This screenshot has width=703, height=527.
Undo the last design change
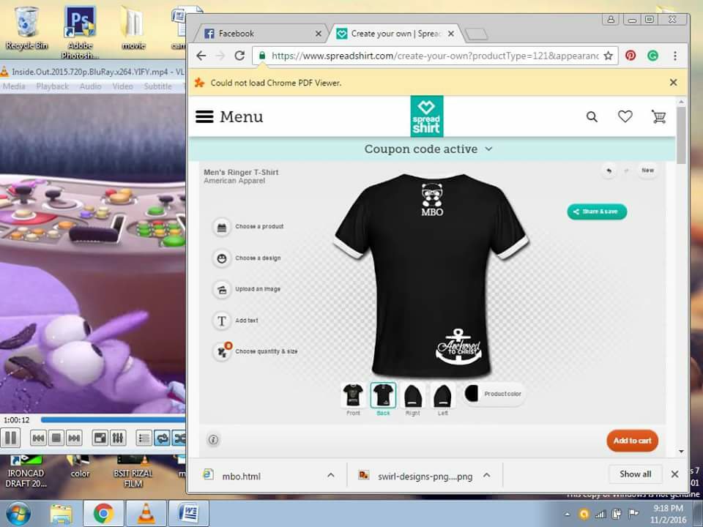609,171
